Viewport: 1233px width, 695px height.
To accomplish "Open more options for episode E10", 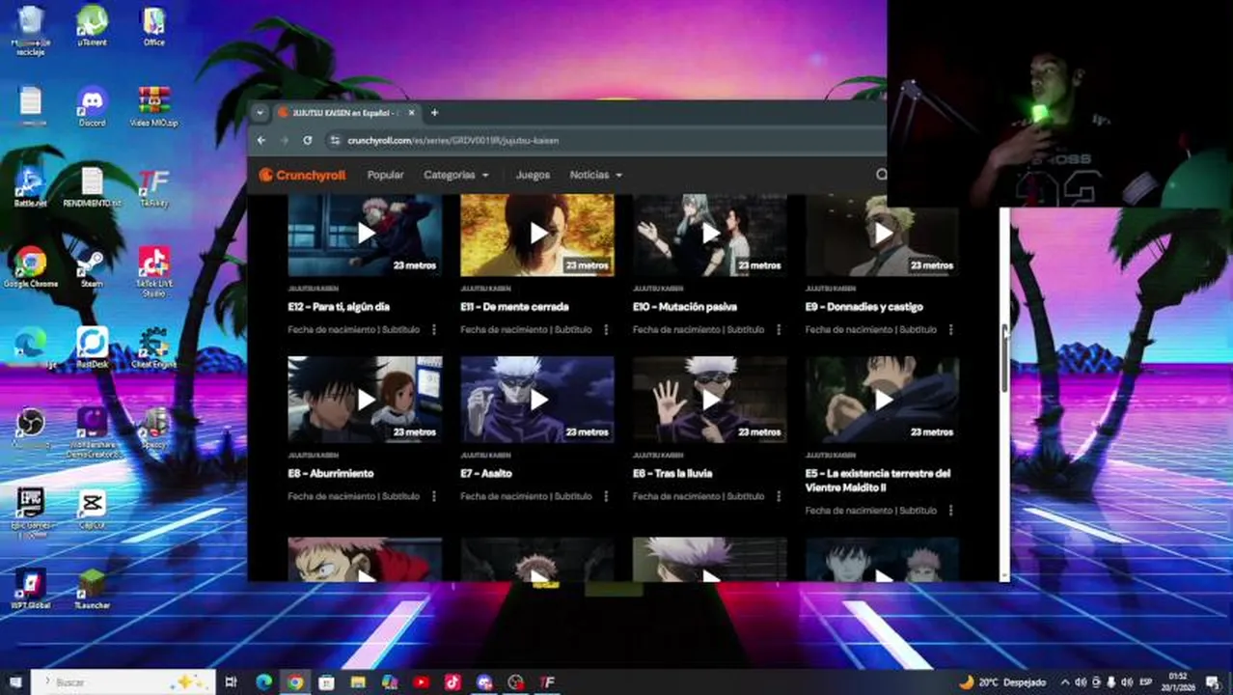I will click(x=779, y=330).
